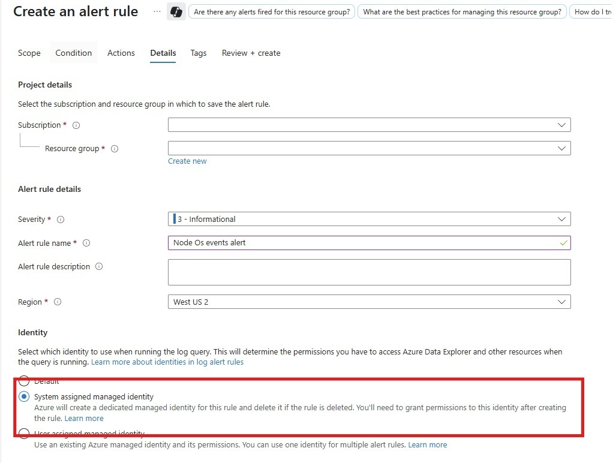Ask if any alerts fired for this resource group
The width and height of the screenshot is (616, 463).
(271, 11)
